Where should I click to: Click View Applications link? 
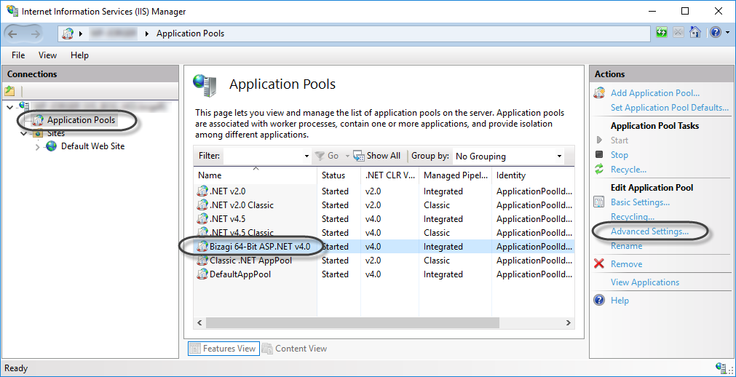tap(644, 282)
